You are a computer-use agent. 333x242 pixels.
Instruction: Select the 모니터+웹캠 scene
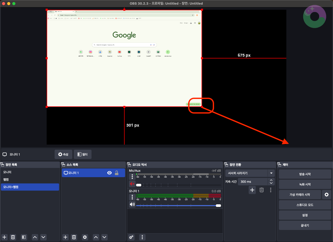(x=30, y=187)
